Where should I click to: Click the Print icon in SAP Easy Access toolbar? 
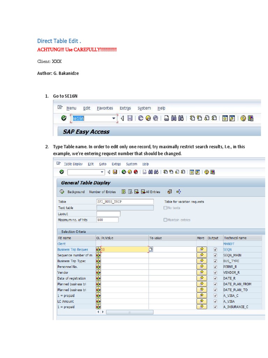(x=166, y=118)
